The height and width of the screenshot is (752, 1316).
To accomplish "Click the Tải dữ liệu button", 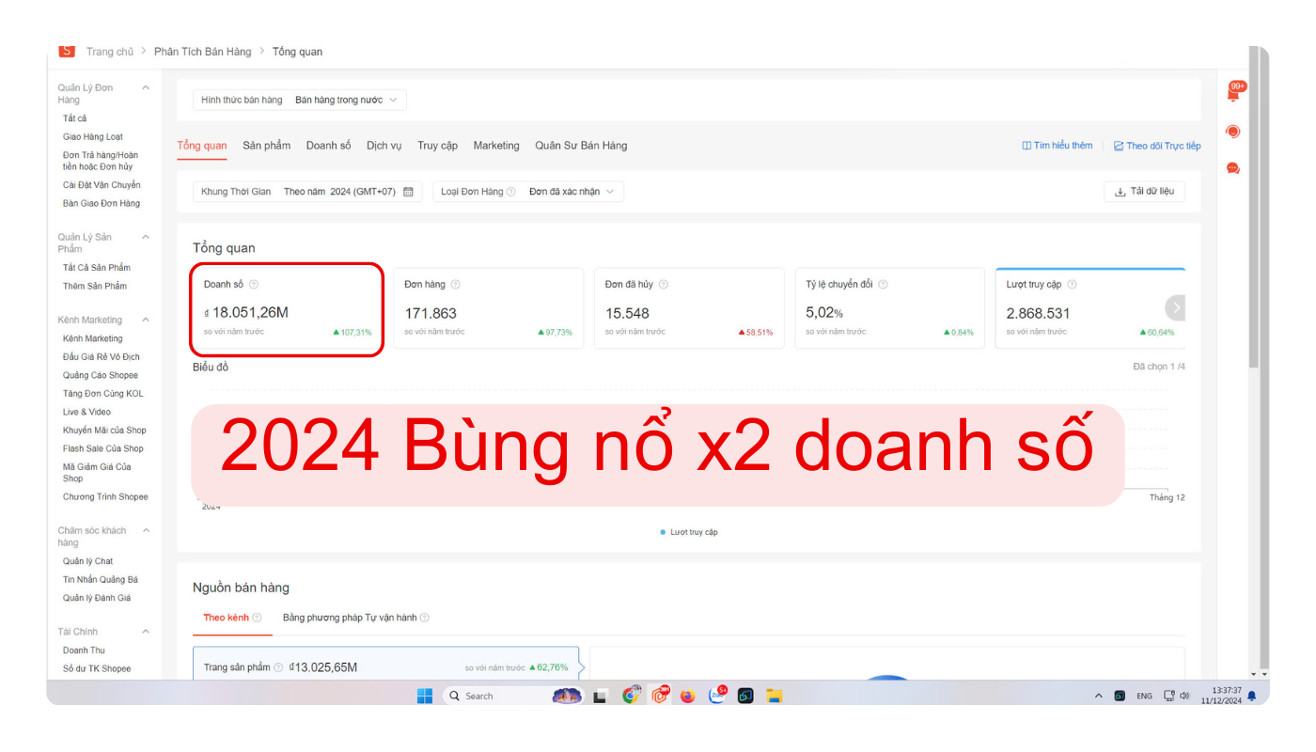I will point(1144,192).
